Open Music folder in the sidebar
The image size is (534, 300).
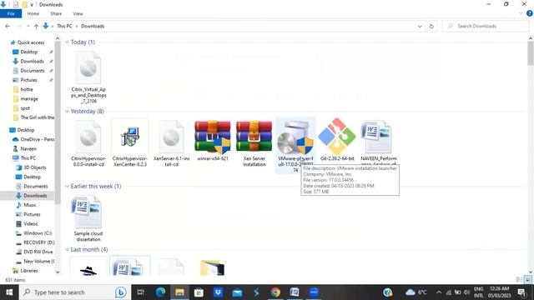coord(30,205)
